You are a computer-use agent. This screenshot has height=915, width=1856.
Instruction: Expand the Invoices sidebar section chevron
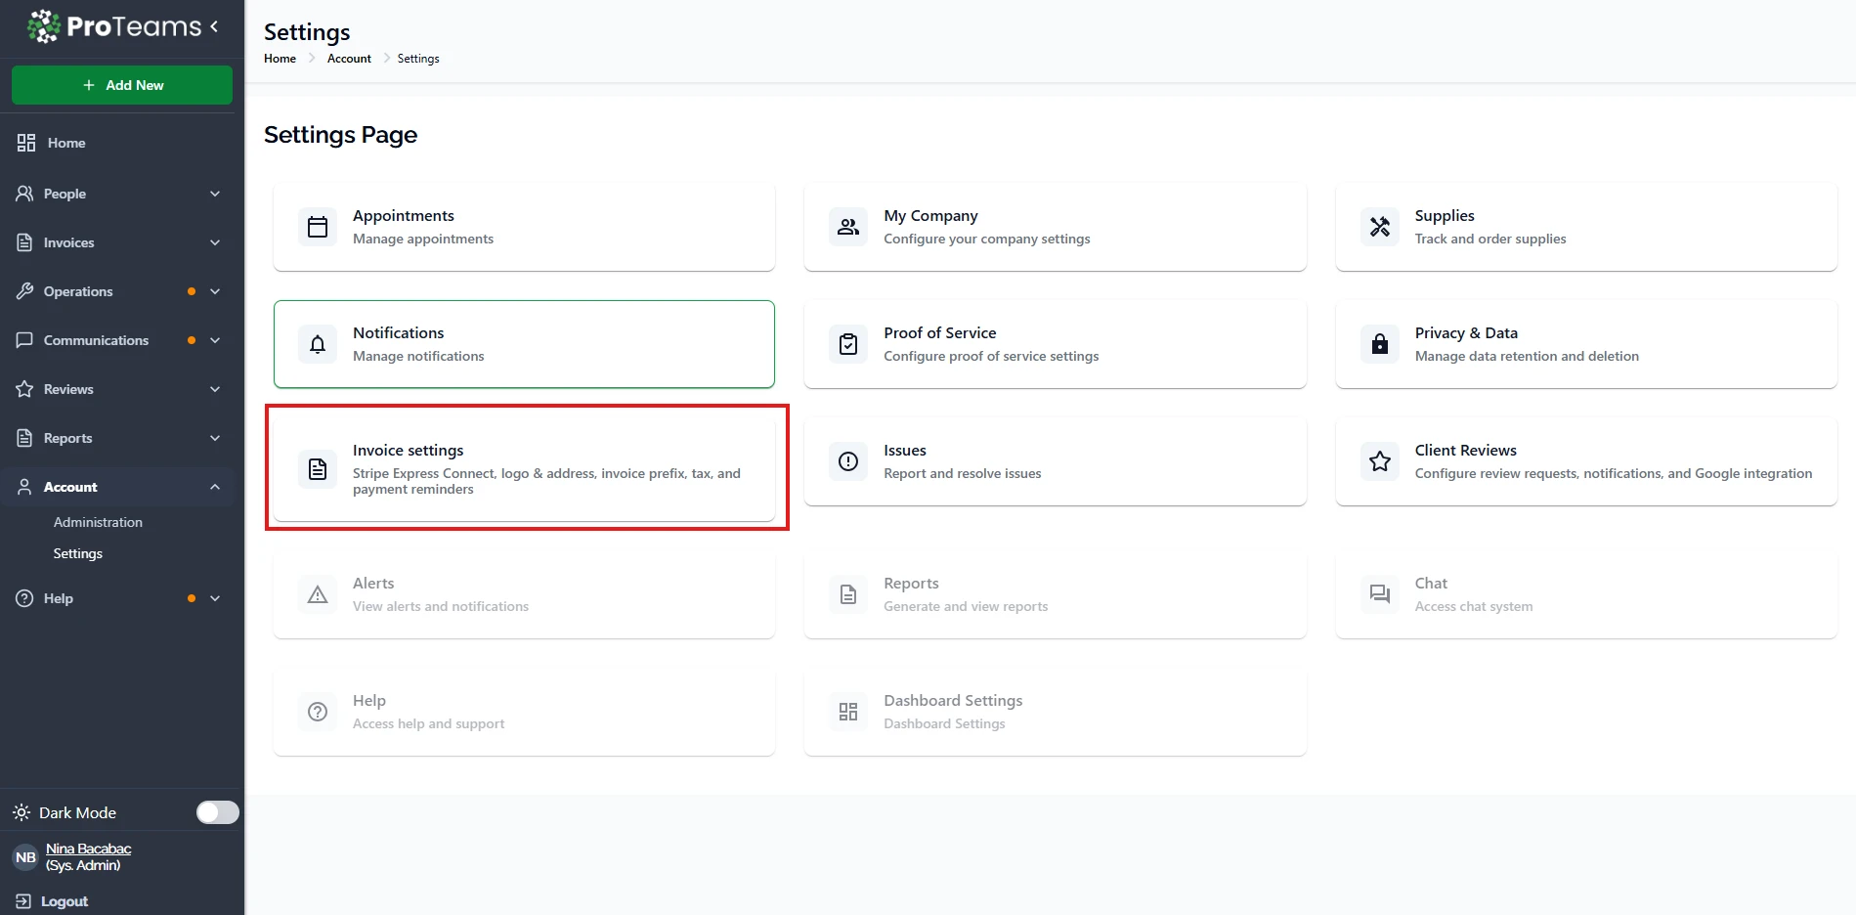(x=215, y=242)
